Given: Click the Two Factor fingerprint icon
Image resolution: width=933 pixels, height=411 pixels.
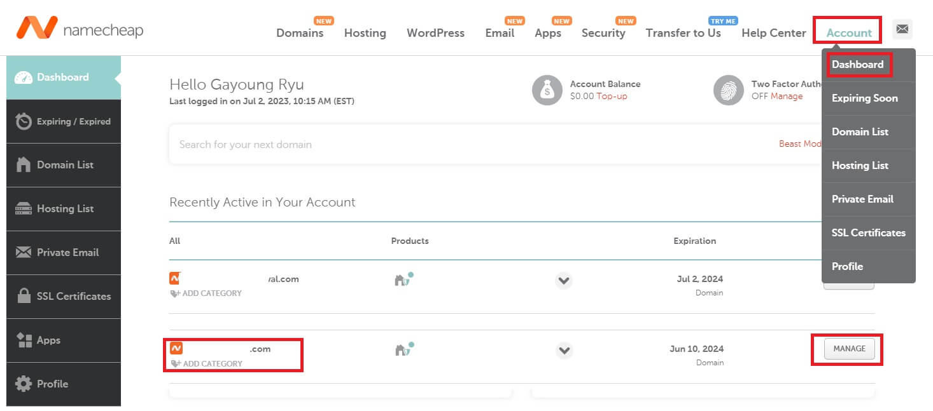Looking at the screenshot, I should [729, 90].
